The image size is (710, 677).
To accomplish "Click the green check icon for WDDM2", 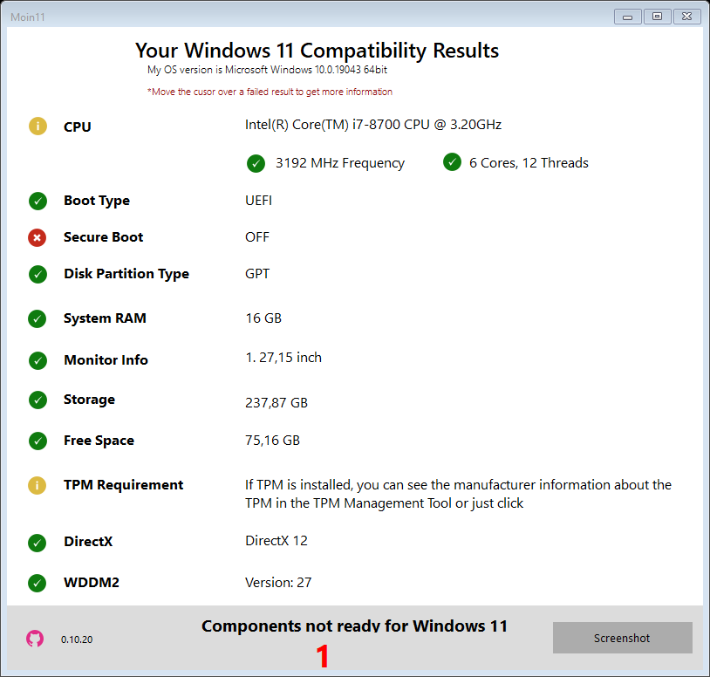I will pyautogui.click(x=38, y=584).
